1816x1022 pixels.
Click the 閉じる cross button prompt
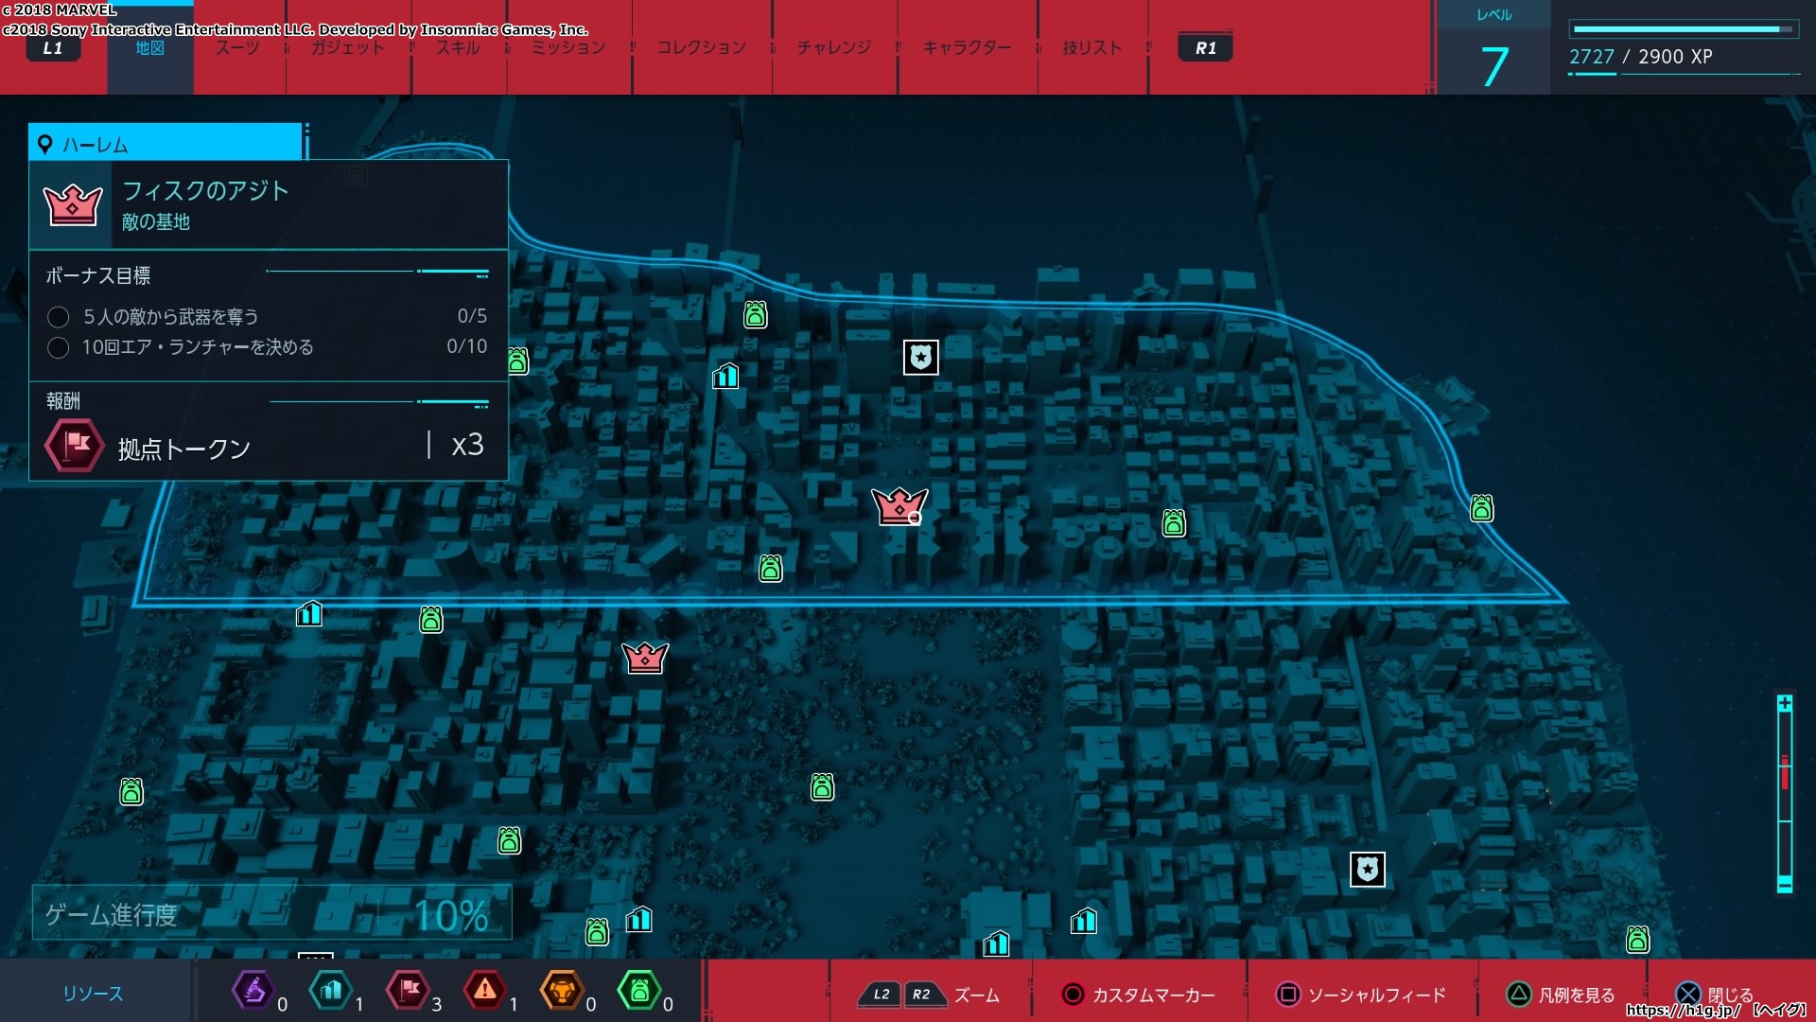tap(1688, 994)
